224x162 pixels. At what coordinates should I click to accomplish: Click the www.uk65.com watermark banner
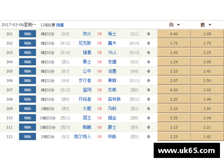(x=187, y=150)
